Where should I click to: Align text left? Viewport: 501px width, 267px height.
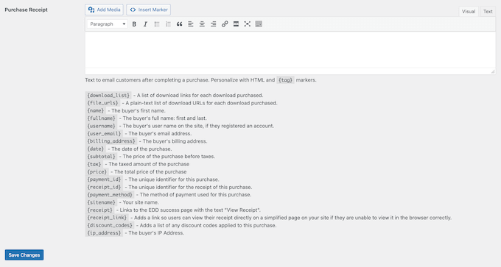pos(191,24)
